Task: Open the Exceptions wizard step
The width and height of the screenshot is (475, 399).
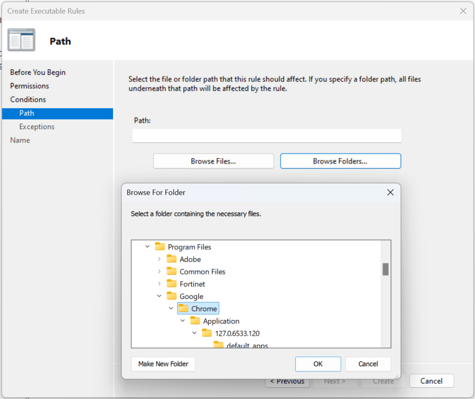Action: (37, 127)
